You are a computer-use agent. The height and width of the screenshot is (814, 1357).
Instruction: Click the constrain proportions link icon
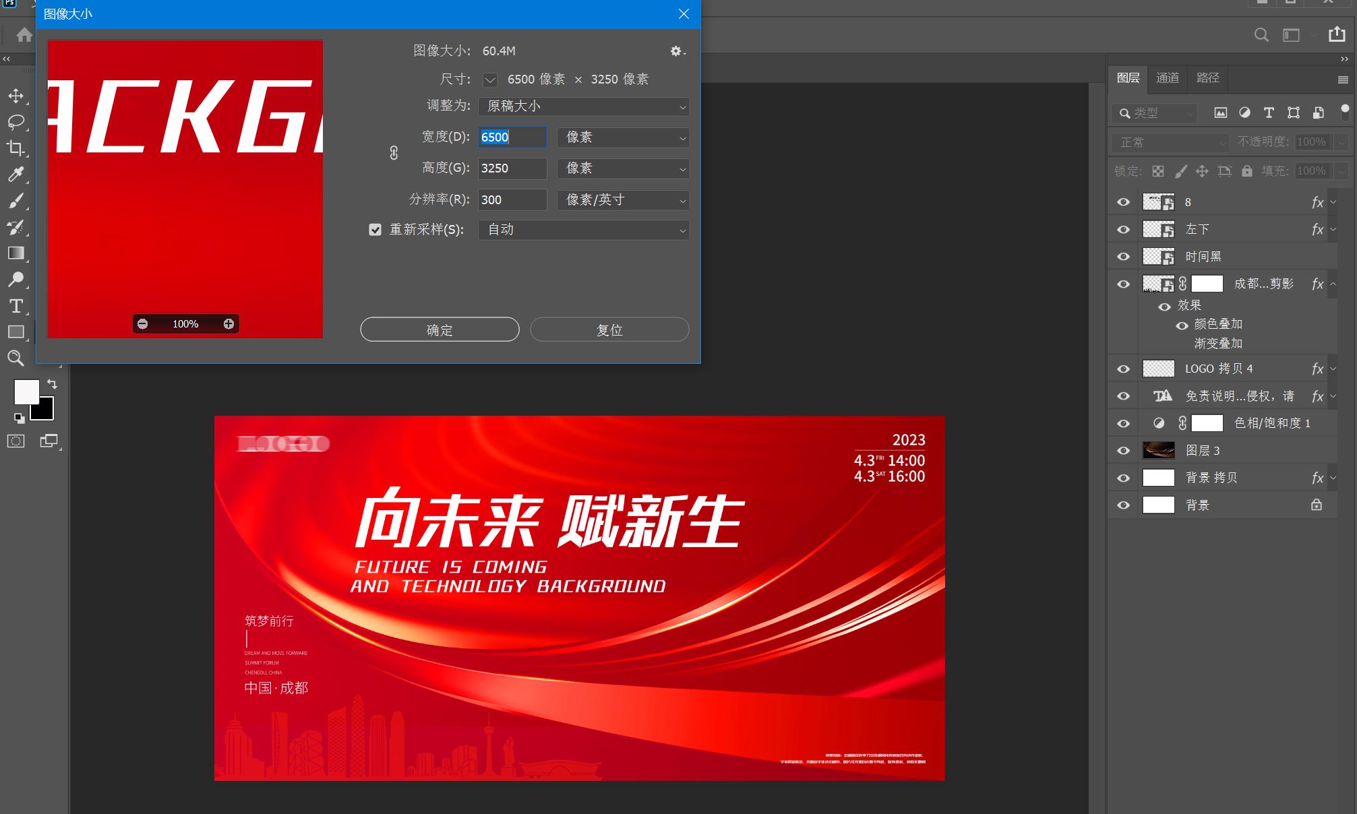click(x=394, y=153)
